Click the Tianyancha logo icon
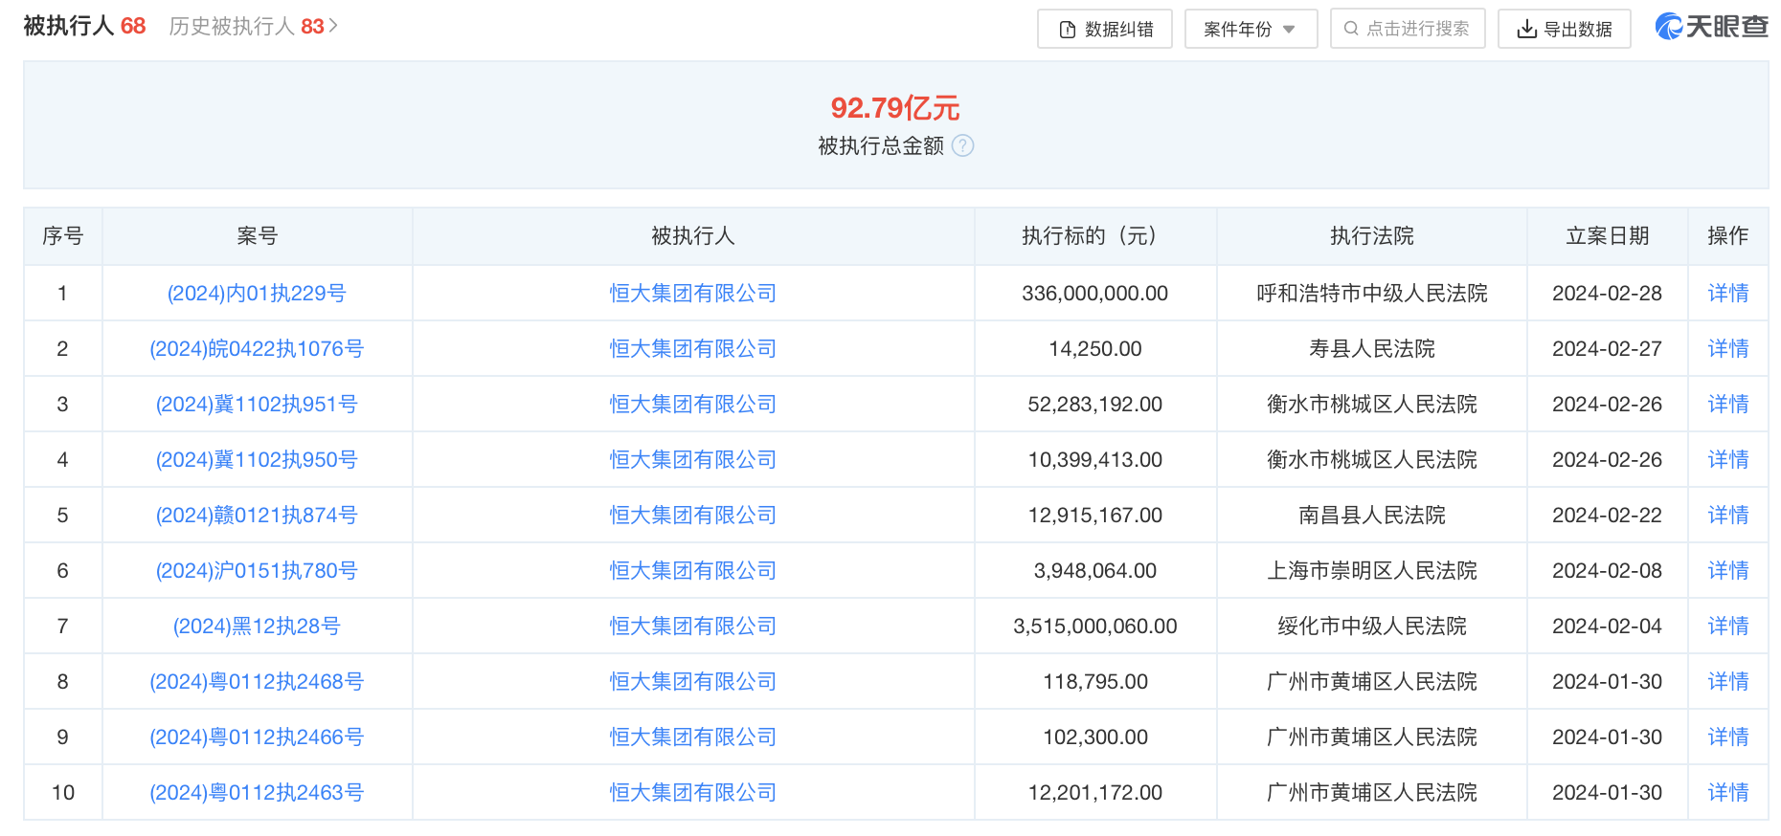The height and width of the screenshot is (836, 1781). [1670, 27]
